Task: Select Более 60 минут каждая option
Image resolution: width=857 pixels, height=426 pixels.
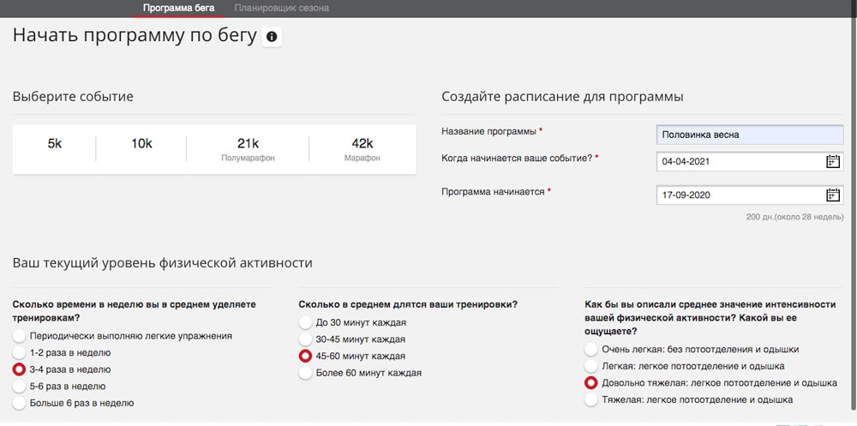Action: (x=305, y=373)
